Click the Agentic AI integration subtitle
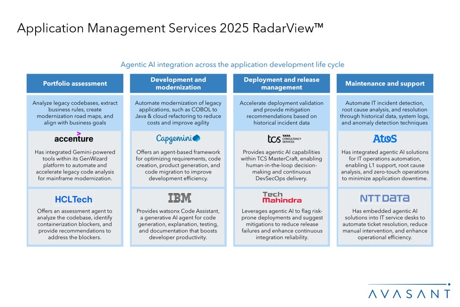The width and height of the screenshot is (460, 307). point(232,64)
